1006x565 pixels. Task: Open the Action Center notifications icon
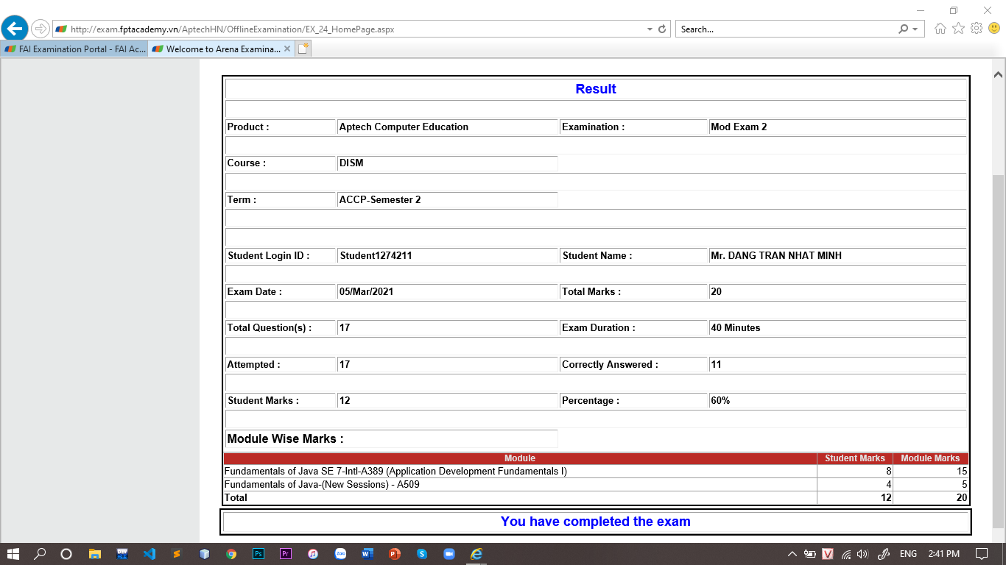pyautogui.click(x=982, y=554)
